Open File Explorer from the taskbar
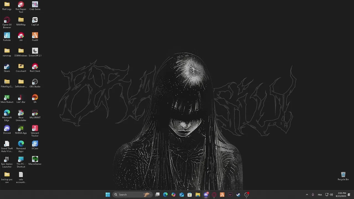 click(x=198, y=195)
